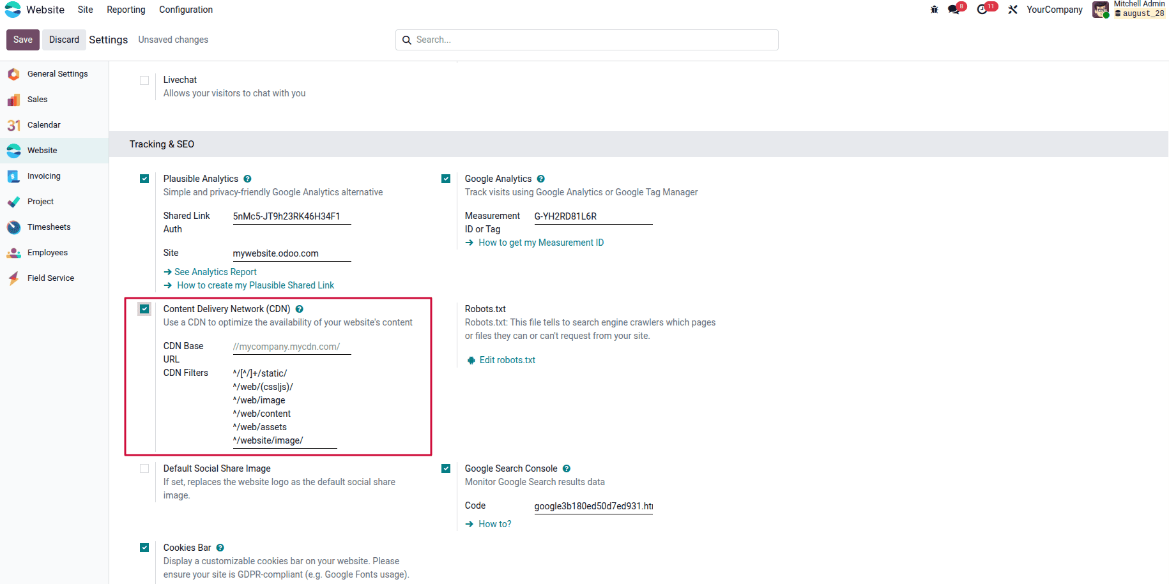Click the Save button
The height and width of the screenshot is (584, 1169).
23,40
